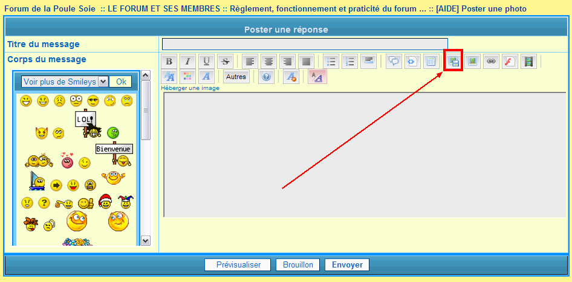Center-align the text
The height and width of the screenshot is (282, 572).
point(269,61)
